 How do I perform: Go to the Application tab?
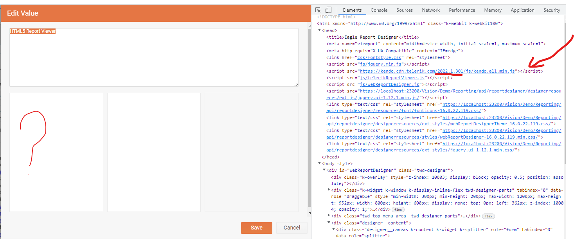point(522,10)
